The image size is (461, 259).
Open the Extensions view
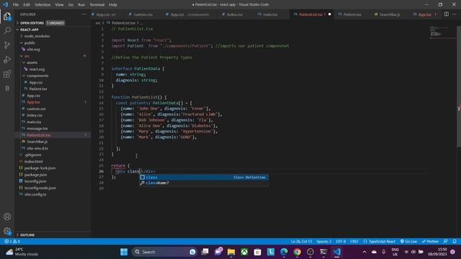coord(7,73)
